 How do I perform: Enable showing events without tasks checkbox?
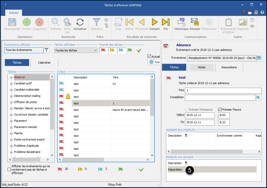[x=9, y=170]
